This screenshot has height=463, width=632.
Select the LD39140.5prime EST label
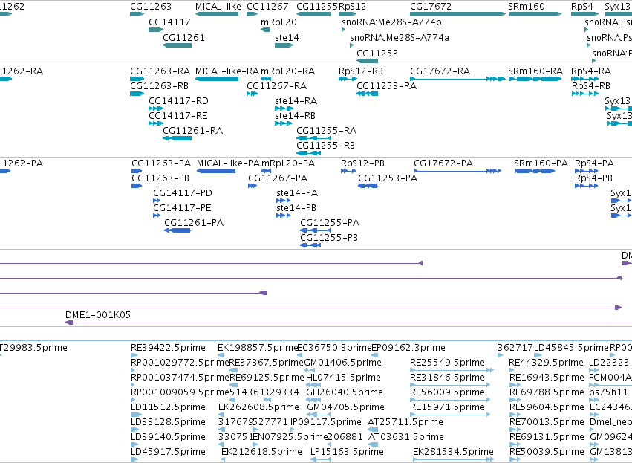coord(168,437)
